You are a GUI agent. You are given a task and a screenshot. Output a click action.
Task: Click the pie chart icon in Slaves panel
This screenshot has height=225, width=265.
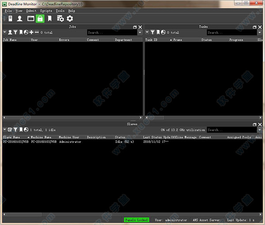26,130
